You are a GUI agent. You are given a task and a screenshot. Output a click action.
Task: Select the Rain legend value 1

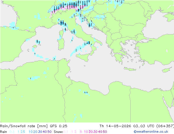tap(18, 132)
